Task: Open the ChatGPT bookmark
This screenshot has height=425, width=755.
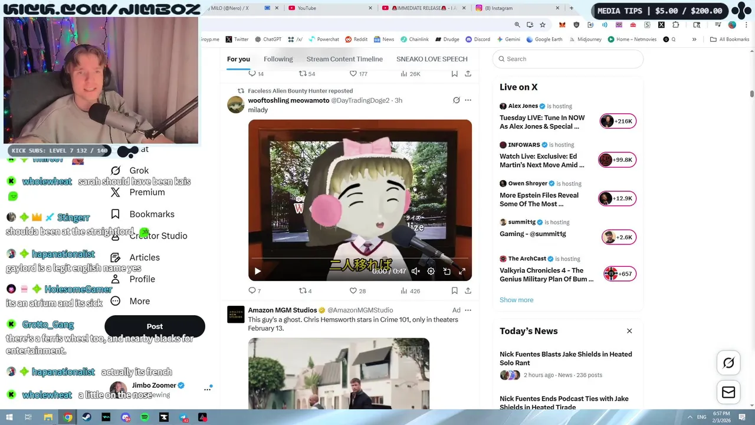Action: [x=268, y=40]
